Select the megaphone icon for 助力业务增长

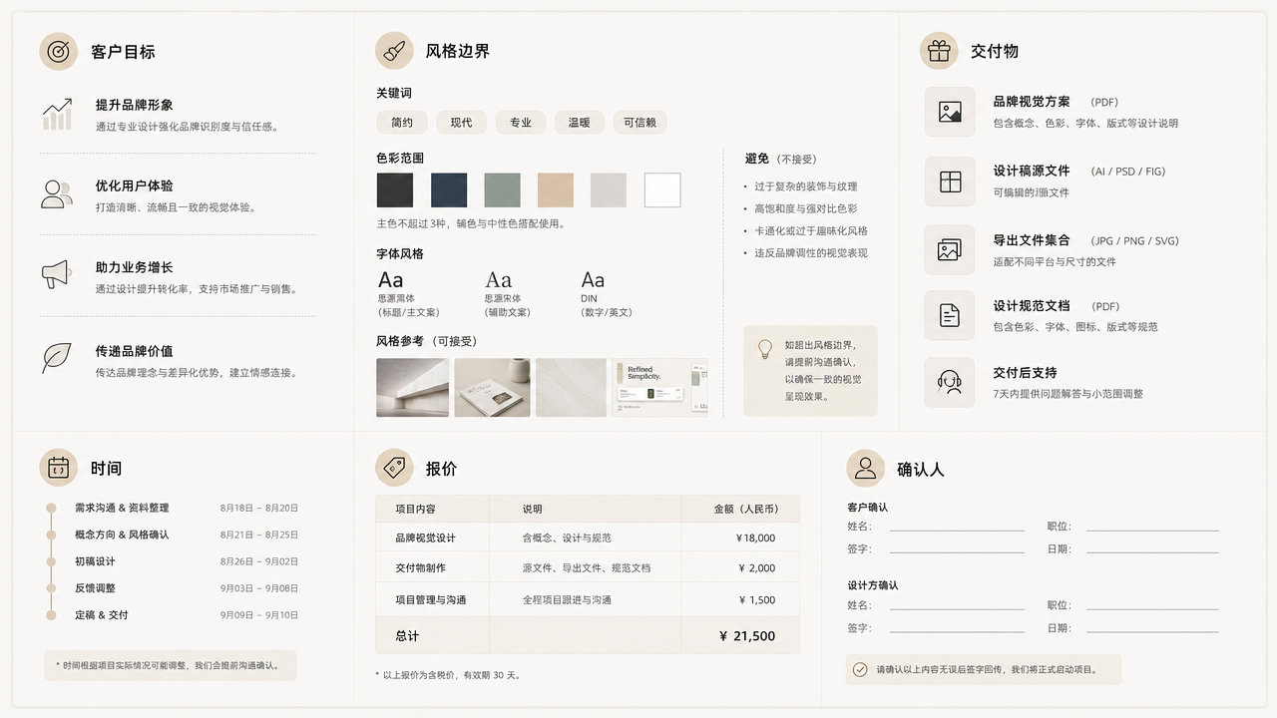(56, 274)
